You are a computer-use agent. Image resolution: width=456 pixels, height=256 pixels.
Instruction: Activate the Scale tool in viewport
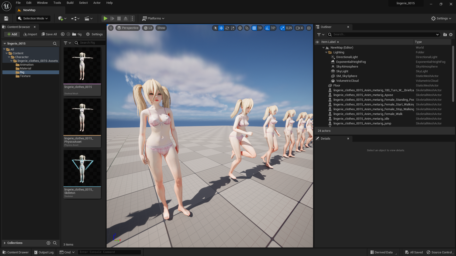pyautogui.click(x=233, y=28)
